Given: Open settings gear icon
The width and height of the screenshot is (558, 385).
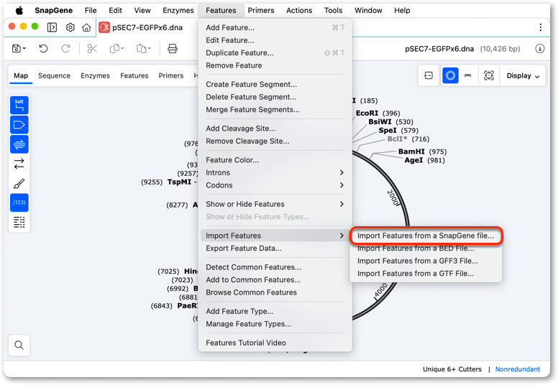Looking at the screenshot, I should pos(70,27).
